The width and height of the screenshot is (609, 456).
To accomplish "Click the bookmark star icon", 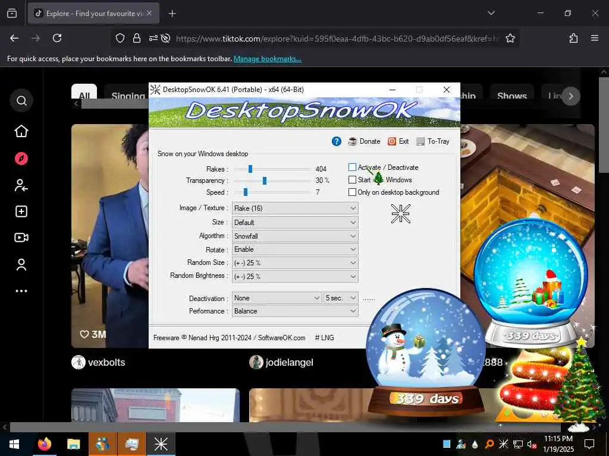I will pyautogui.click(x=510, y=38).
